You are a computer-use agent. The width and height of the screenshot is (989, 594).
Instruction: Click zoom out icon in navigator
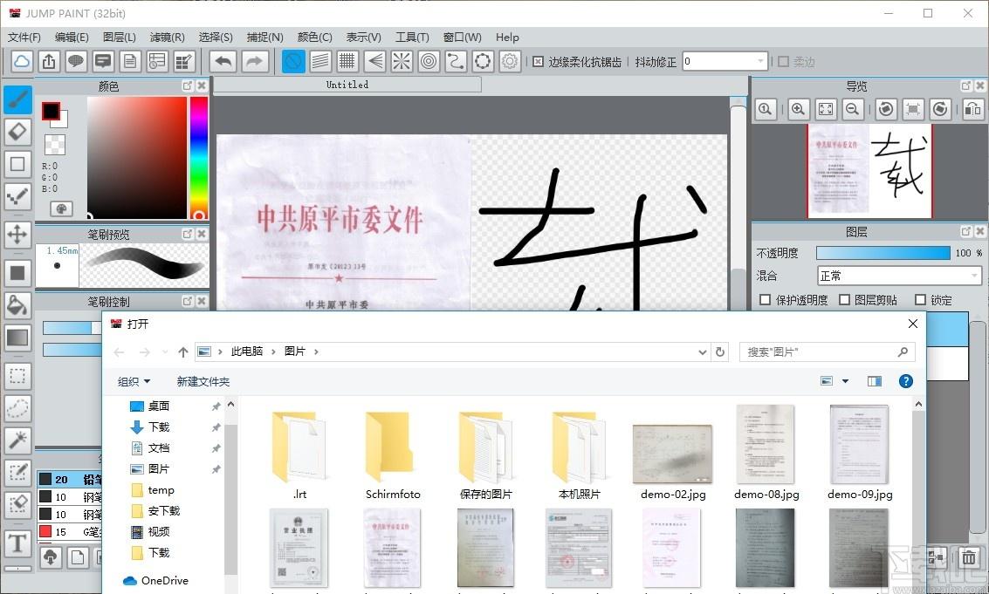click(852, 109)
